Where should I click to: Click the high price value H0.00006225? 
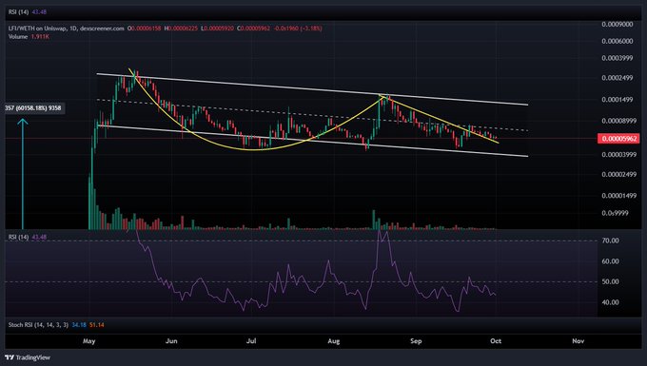click(x=181, y=29)
